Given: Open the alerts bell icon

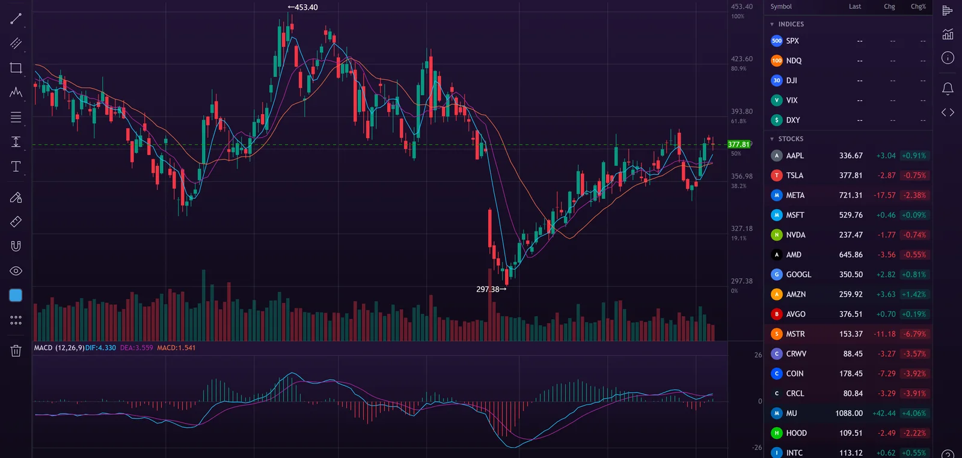Looking at the screenshot, I should point(948,88).
